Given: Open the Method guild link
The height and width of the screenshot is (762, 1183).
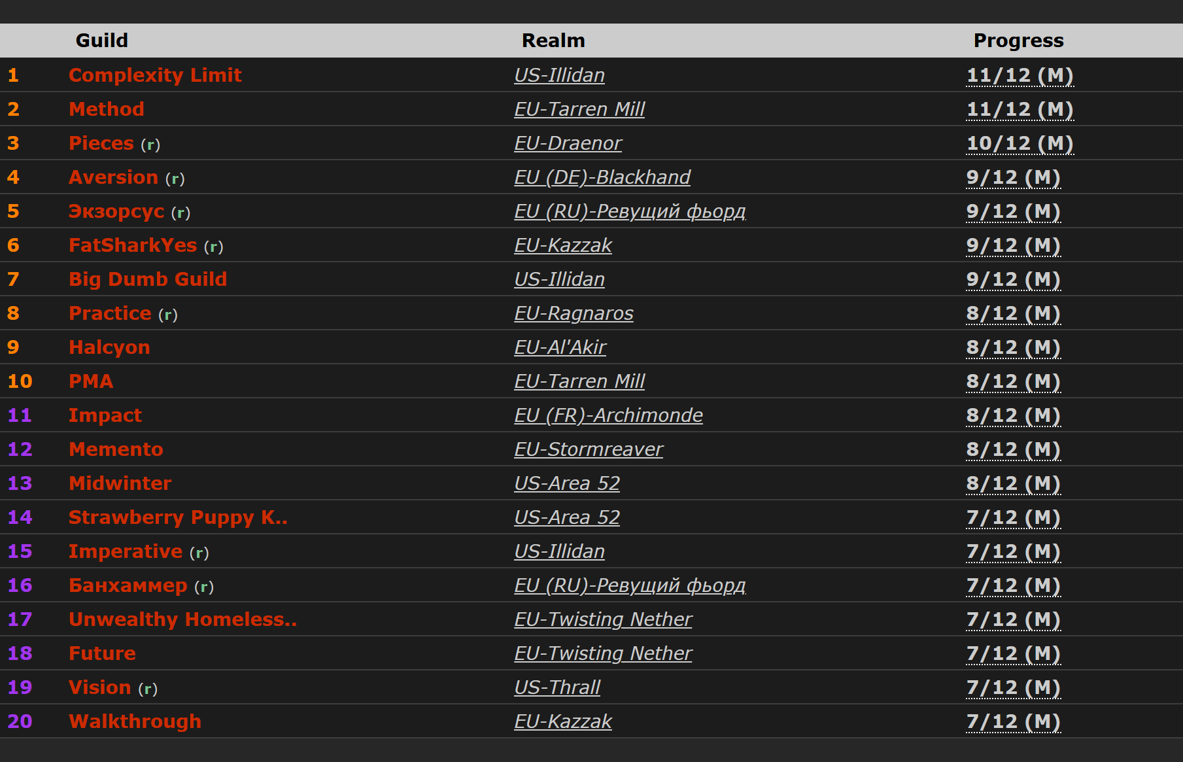Looking at the screenshot, I should (x=107, y=109).
